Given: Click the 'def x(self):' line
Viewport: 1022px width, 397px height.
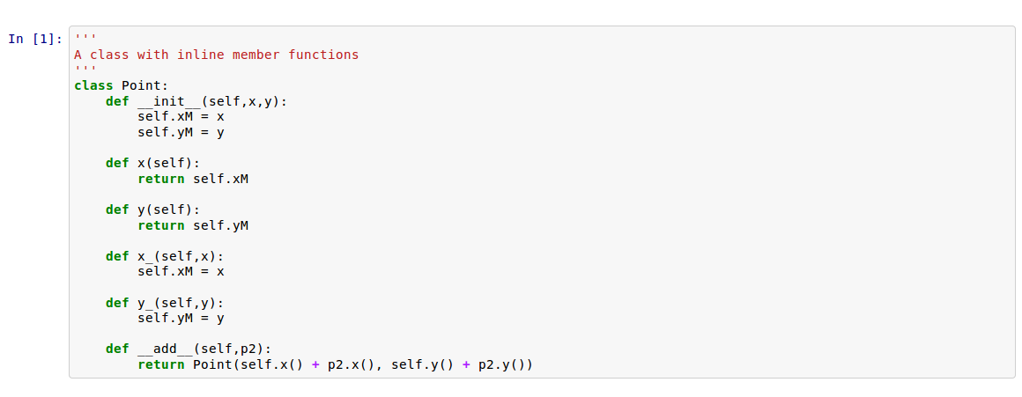Looking at the screenshot, I should 152,163.
